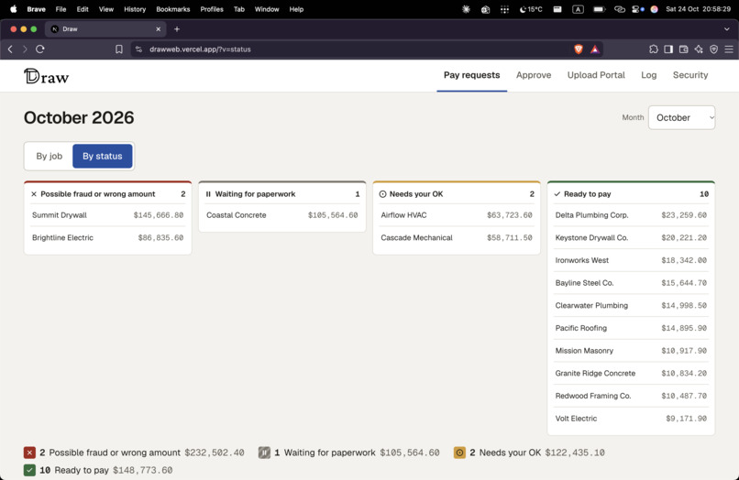Open the Bookmarks menu in the menu bar

coord(173,9)
